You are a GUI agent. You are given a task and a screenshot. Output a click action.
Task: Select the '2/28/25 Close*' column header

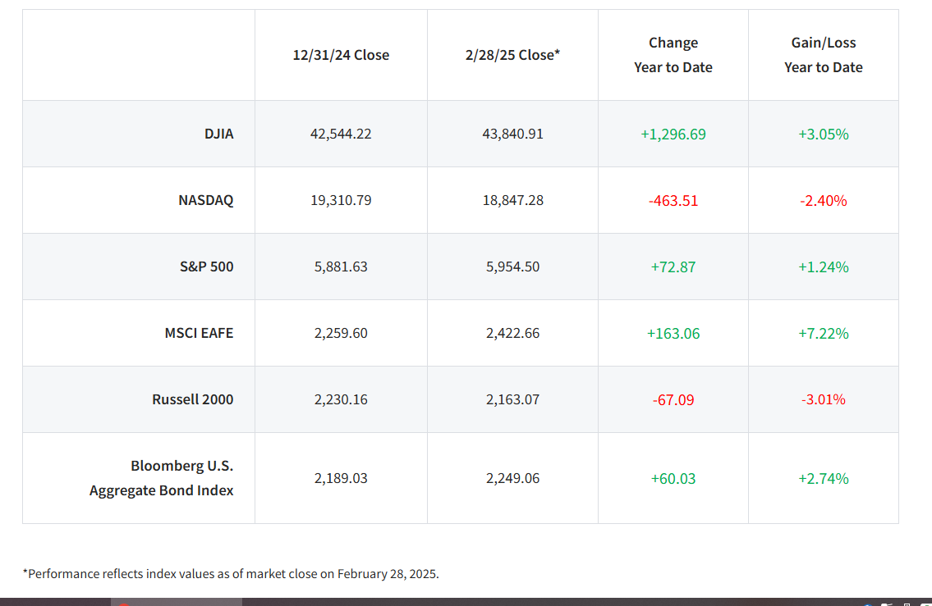pos(512,55)
